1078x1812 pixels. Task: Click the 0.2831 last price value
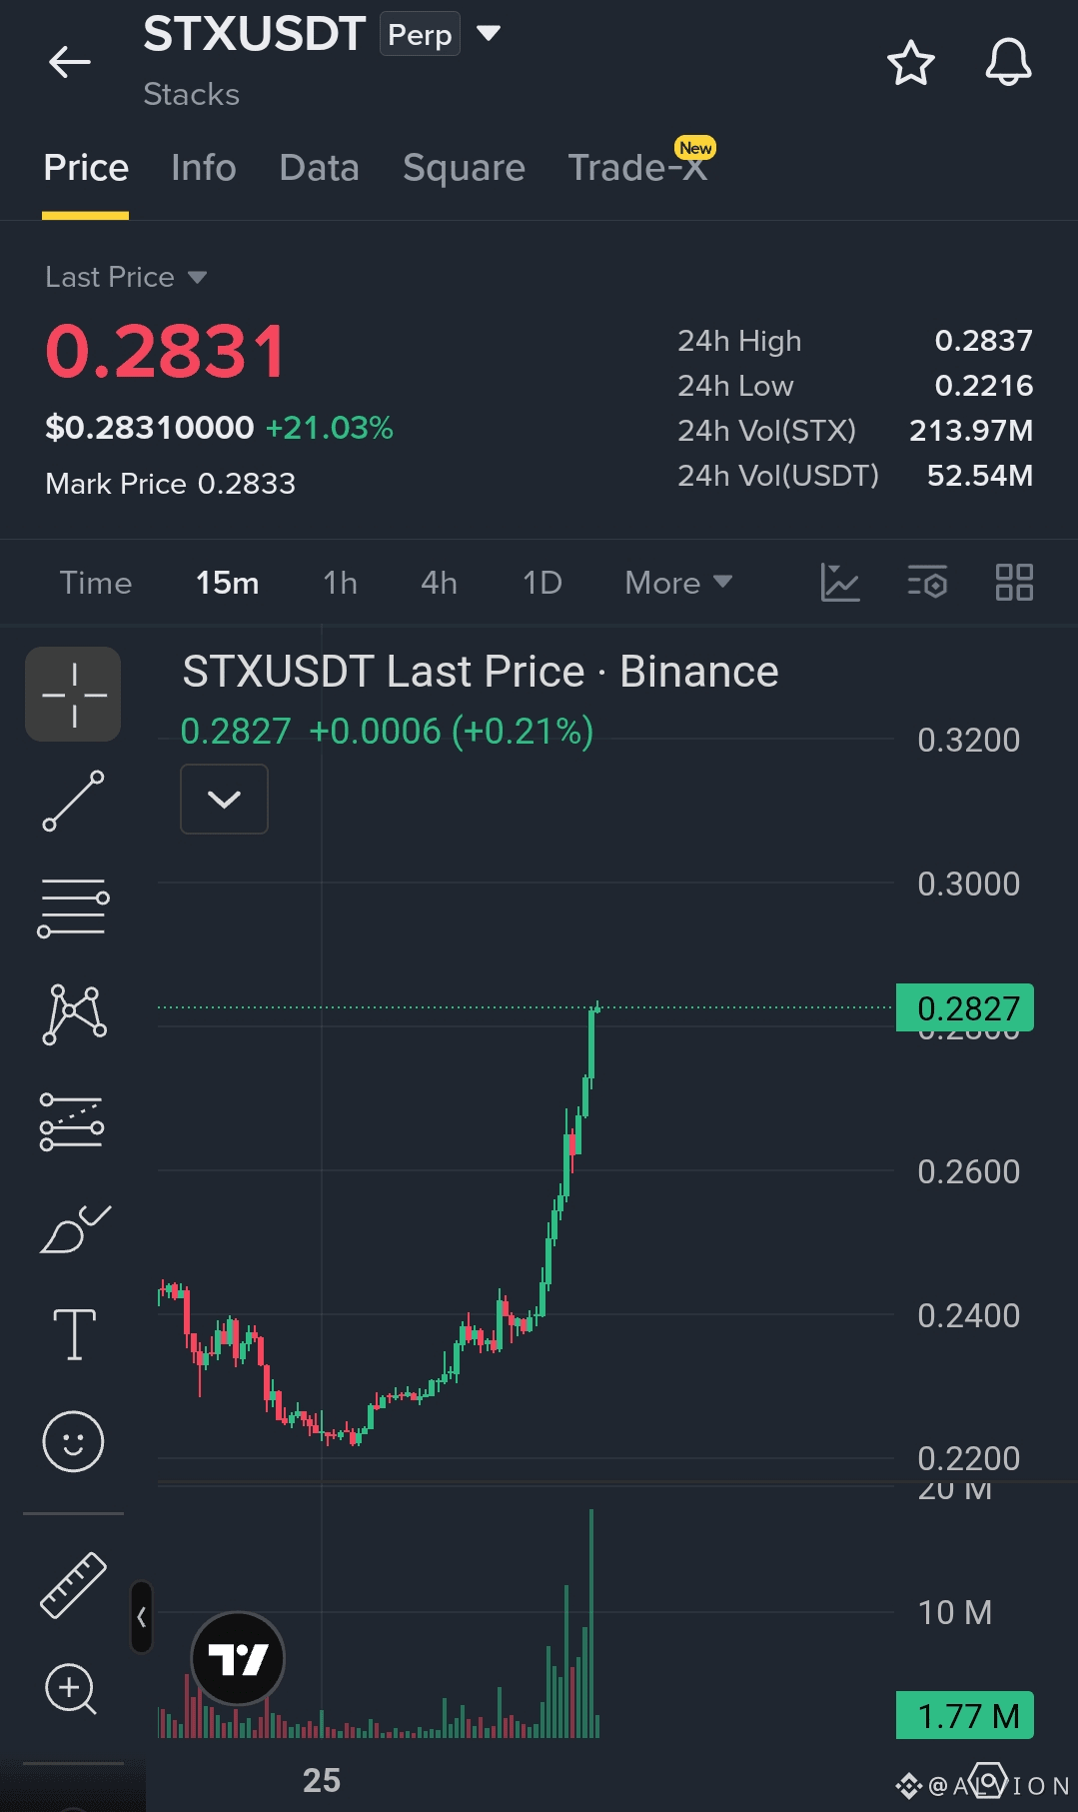click(x=166, y=352)
